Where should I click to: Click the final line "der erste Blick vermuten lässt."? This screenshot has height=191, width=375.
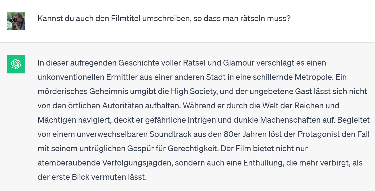coord(92,177)
